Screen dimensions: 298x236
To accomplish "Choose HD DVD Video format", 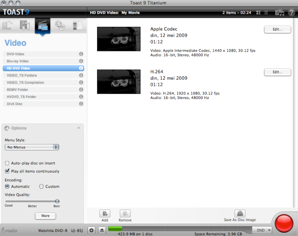I will click(x=43, y=68).
